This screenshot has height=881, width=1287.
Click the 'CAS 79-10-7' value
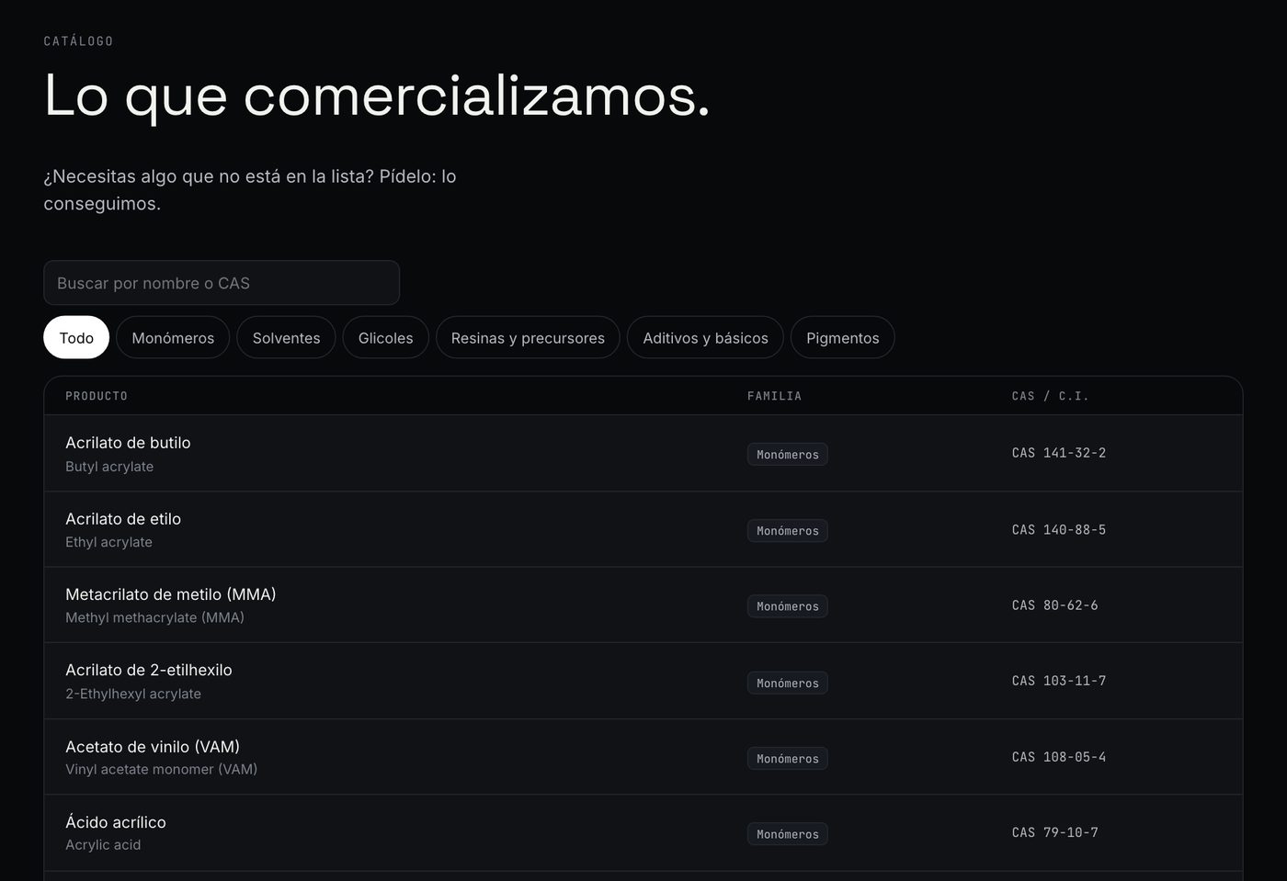click(x=1054, y=832)
